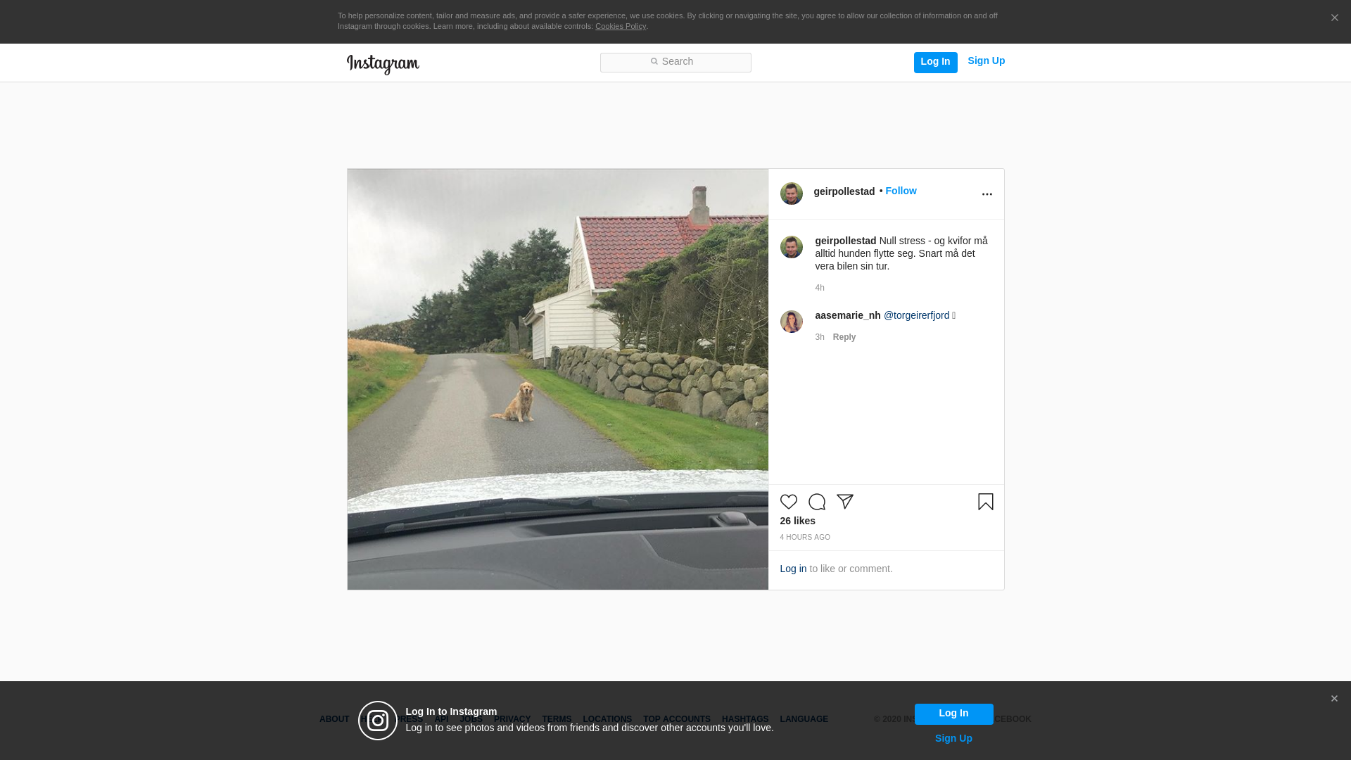This screenshot has width=1351, height=760.
Task: Dismiss the cookie notice banner
Action: pos(1334,18)
